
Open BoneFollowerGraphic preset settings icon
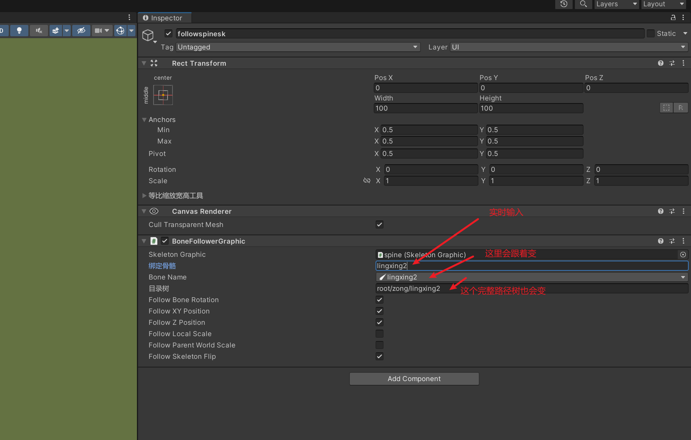(672, 241)
